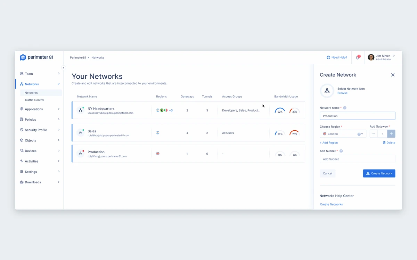This screenshot has height=260, width=417.
Task: Expand the Devices menu chevron
Action: pos(59,150)
